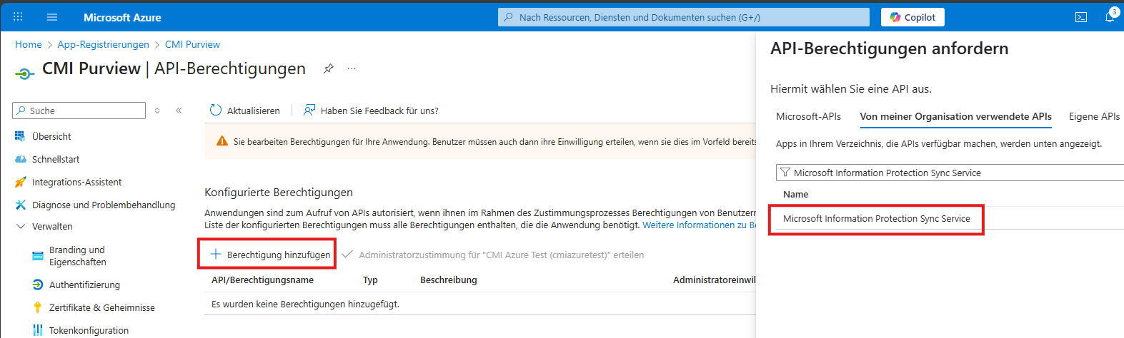Image resolution: width=1124 pixels, height=338 pixels.
Task: Click the Zertifikate & Geheimnisse key icon
Action: click(38, 307)
